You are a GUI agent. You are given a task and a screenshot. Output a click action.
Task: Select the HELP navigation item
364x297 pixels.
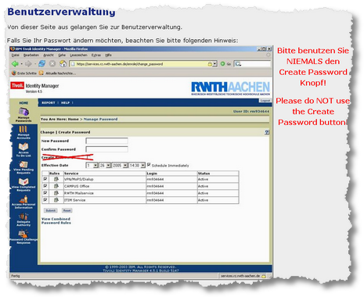point(65,102)
